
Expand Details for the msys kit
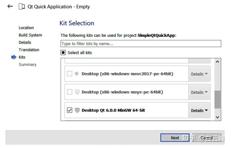pos(199,92)
